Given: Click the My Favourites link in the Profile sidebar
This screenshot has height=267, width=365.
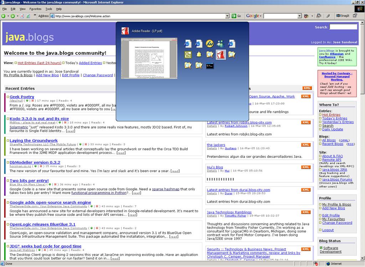Looking at the screenshot, I should pyautogui.click(x=334, y=219).
